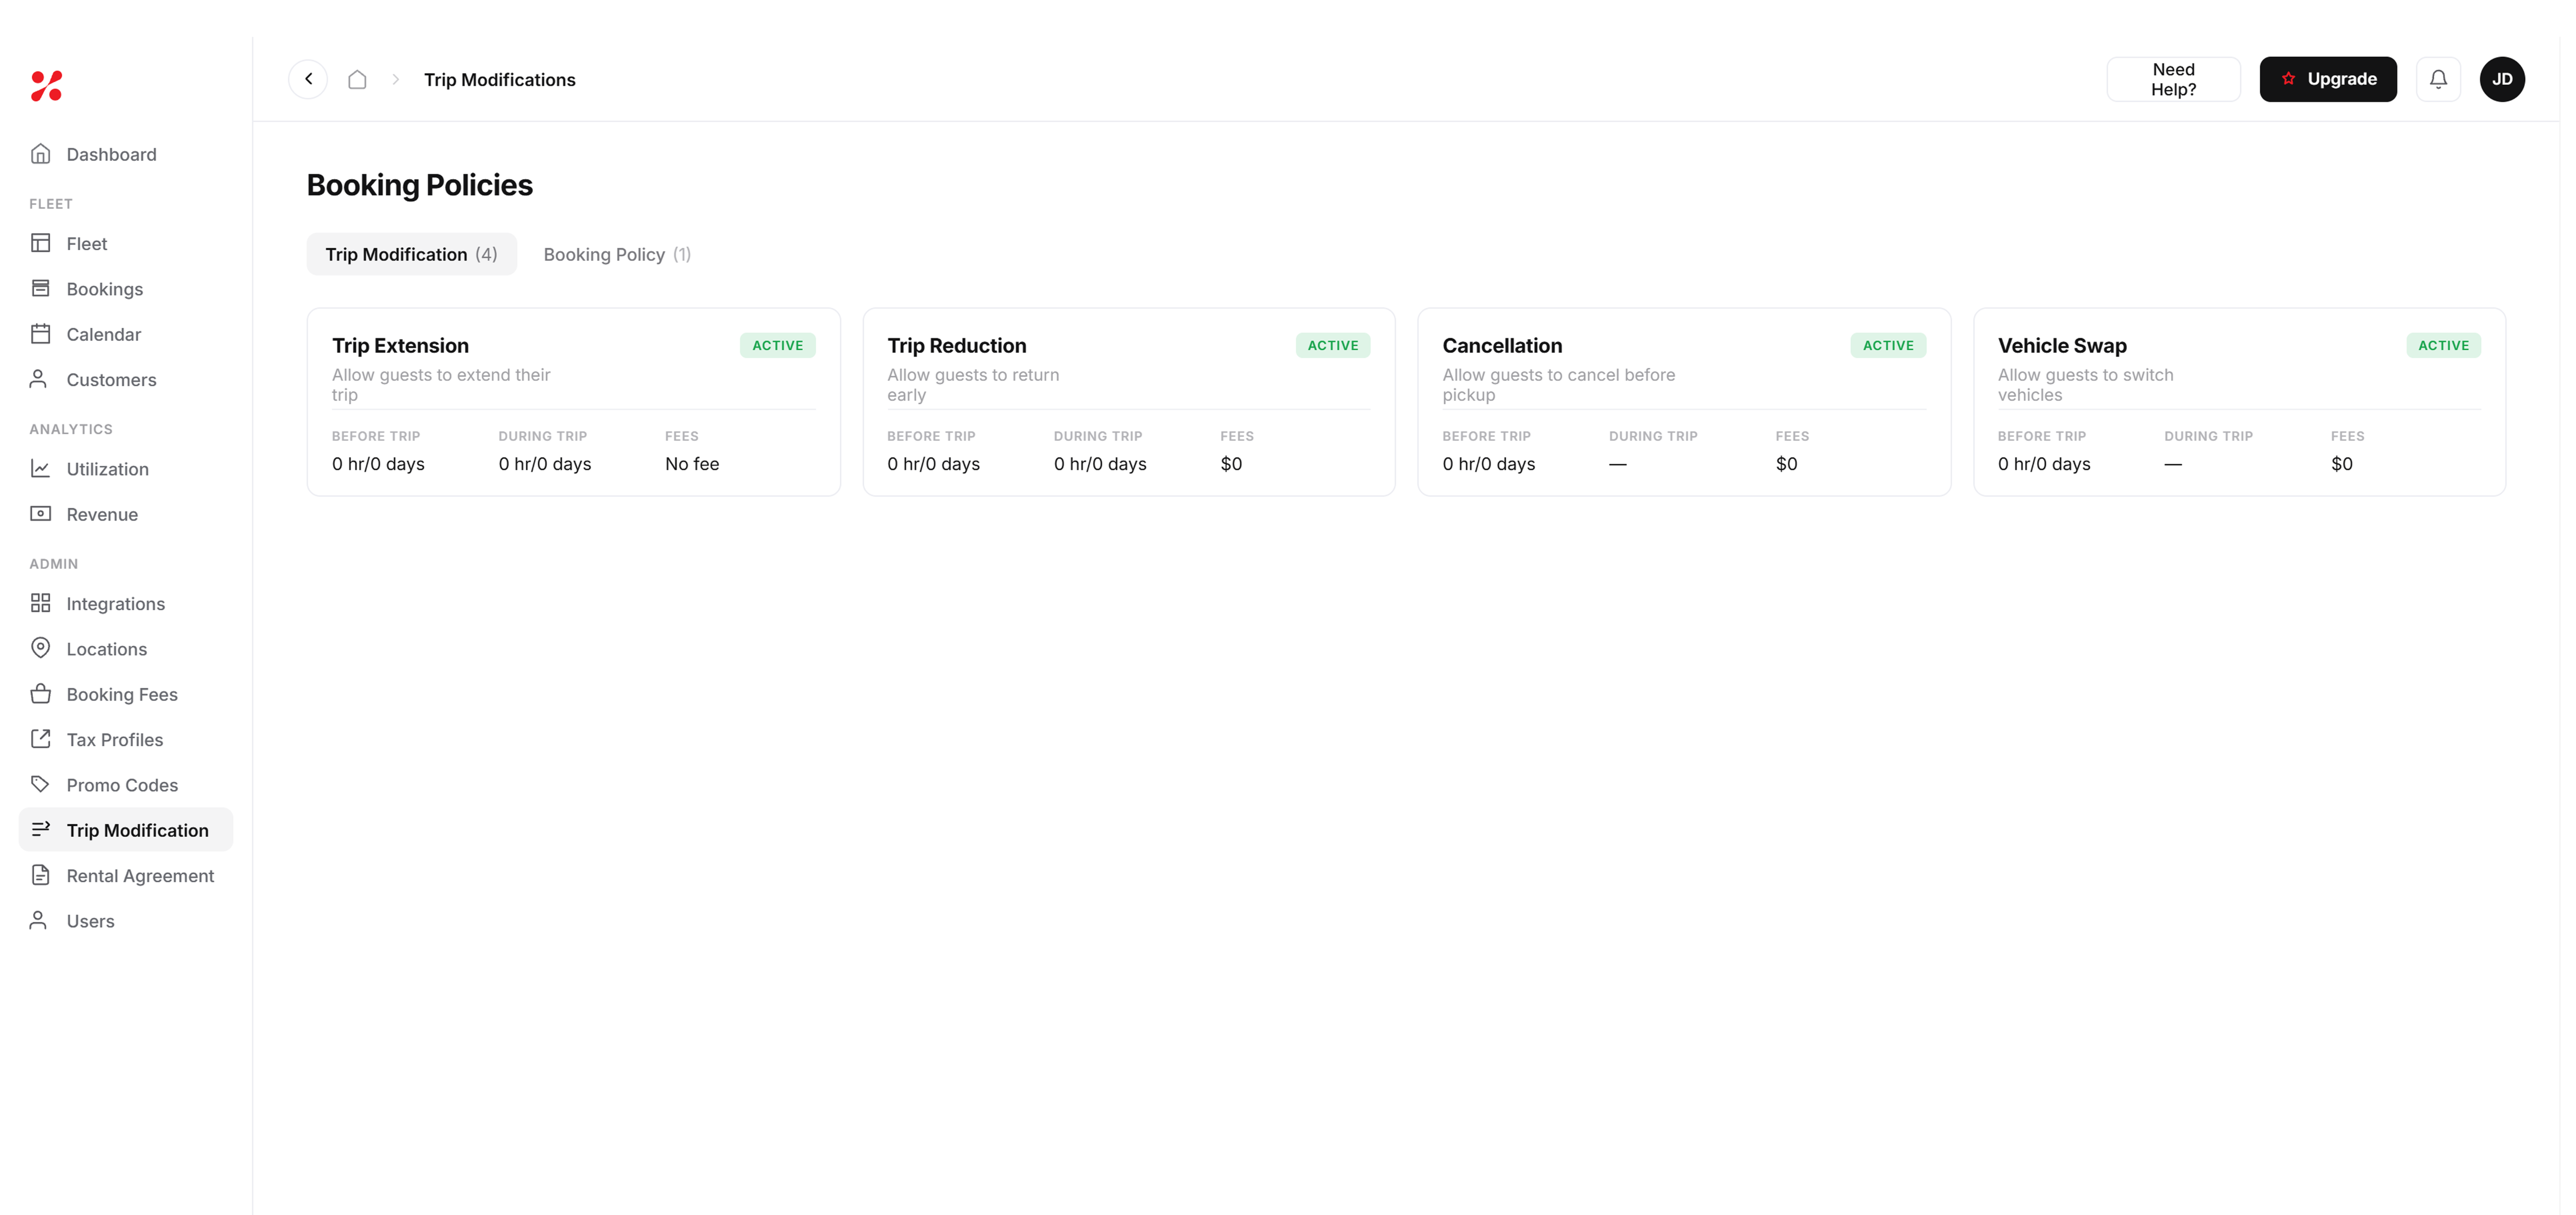The image size is (2576, 1215).
Task: Open notifications bell icon
Action: 2438,79
